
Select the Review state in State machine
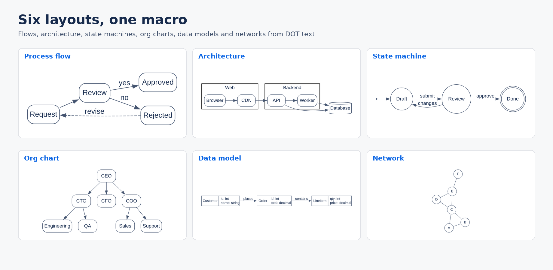pyautogui.click(x=456, y=99)
